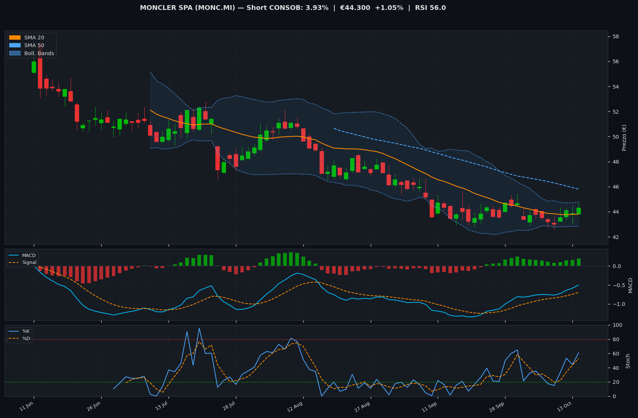This screenshot has height=418, width=638.
Task: Select the SMA 50 legend label
Action: click(34, 45)
